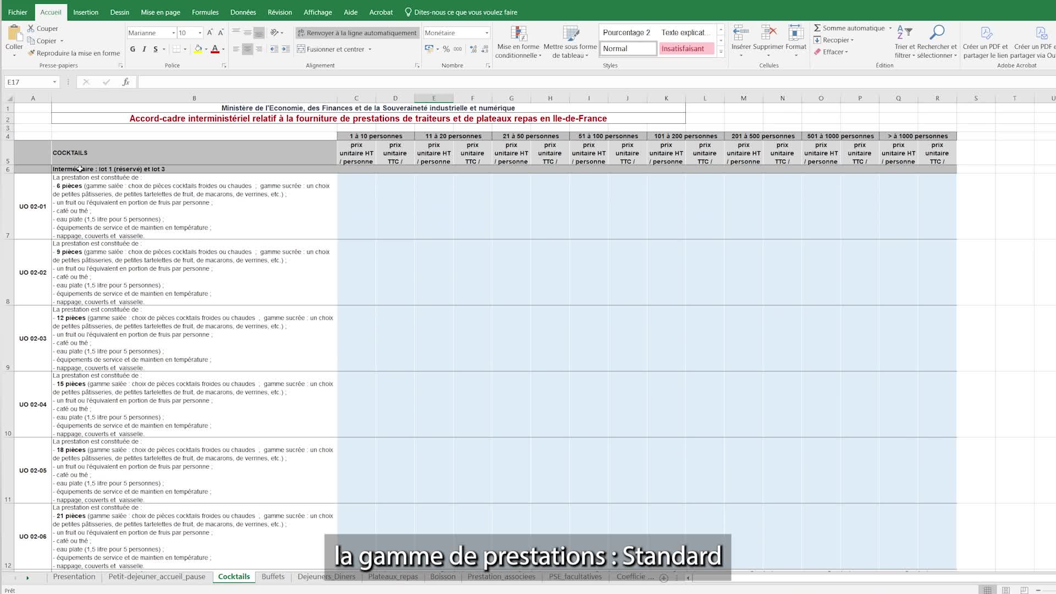The image size is (1056, 594).
Task: Click the increase indent icon
Action: [x=285, y=49]
